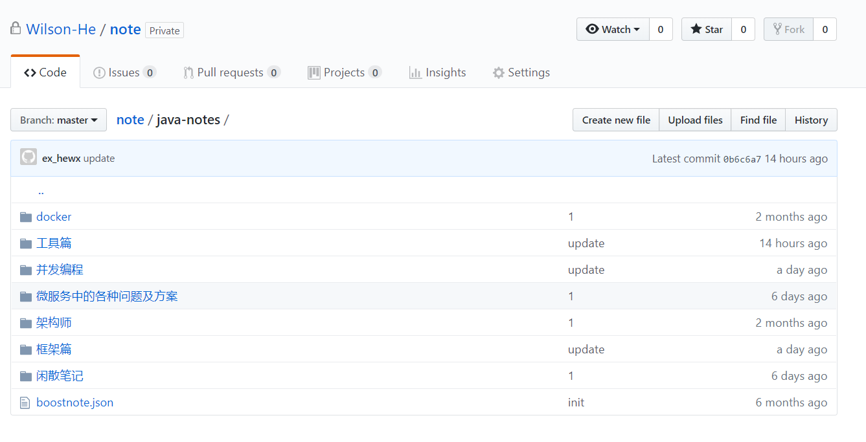Click the folder icon beside 闲散笔记

(x=26, y=376)
